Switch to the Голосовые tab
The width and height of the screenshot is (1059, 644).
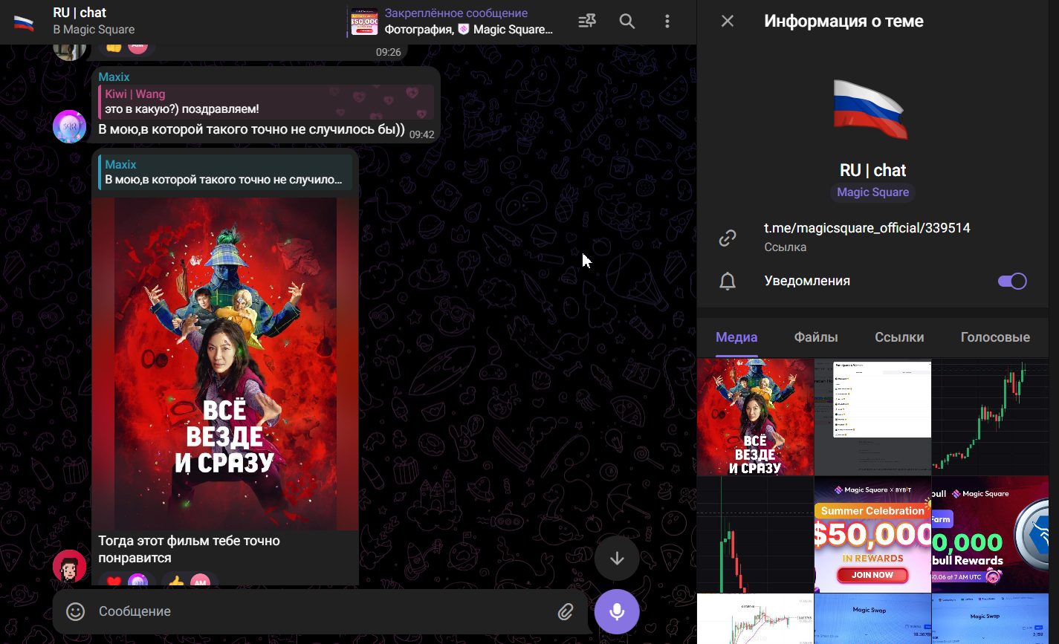pyautogui.click(x=995, y=337)
